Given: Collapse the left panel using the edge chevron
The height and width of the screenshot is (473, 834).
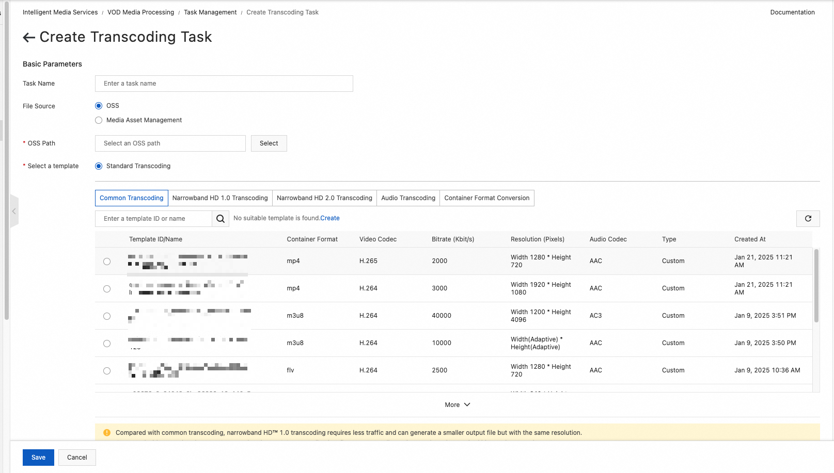Looking at the screenshot, I should [x=14, y=211].
